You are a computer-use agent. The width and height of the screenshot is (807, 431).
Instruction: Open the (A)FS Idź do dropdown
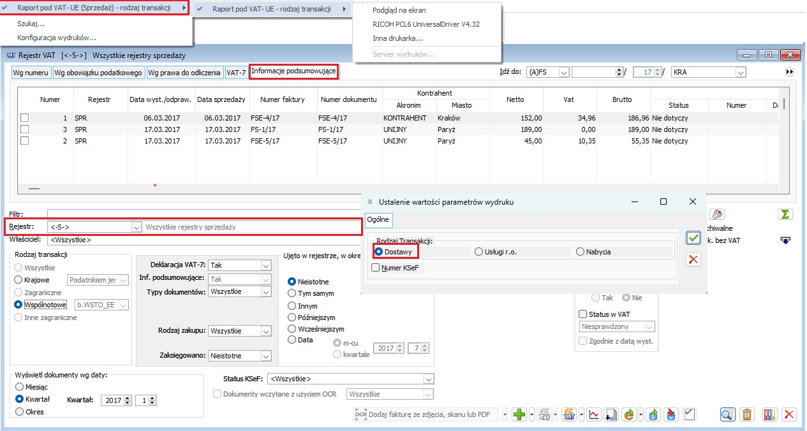[x=563, y=73]
